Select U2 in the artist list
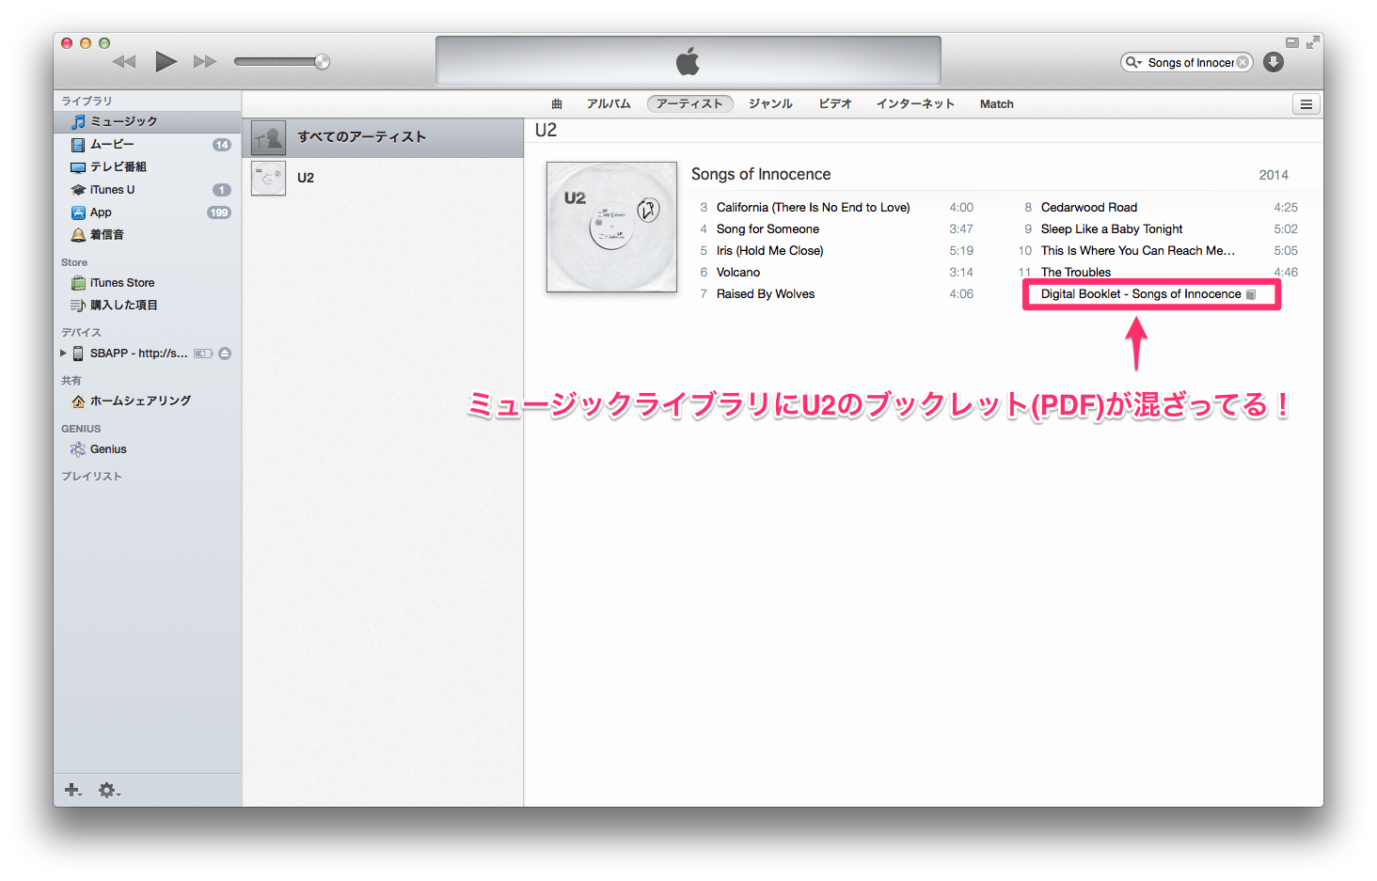The height and width of the screenshot is (881, 1377). click(383, 178)
